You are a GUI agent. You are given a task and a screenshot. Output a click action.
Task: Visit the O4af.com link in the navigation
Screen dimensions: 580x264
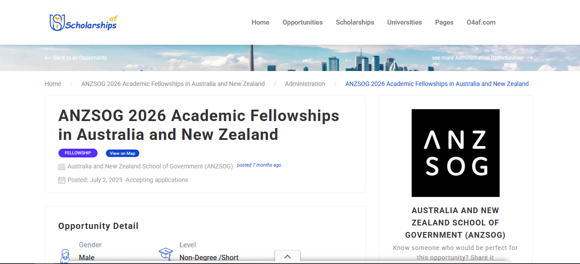pyautogui.click(x=481, y=22)
